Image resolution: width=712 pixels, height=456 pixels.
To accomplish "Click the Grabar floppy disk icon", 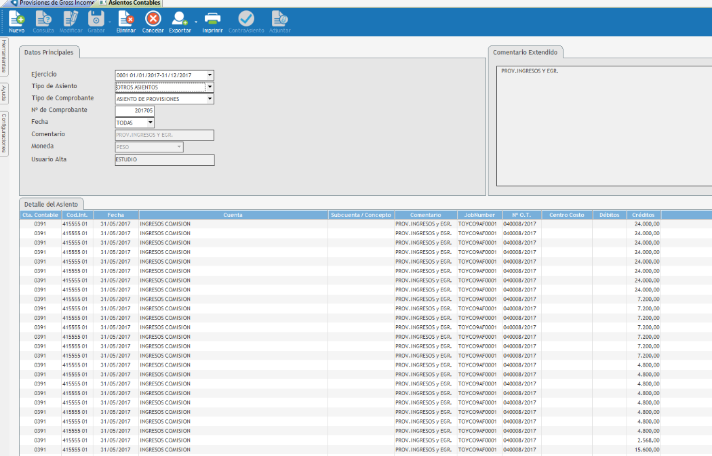I will [96, 19].
